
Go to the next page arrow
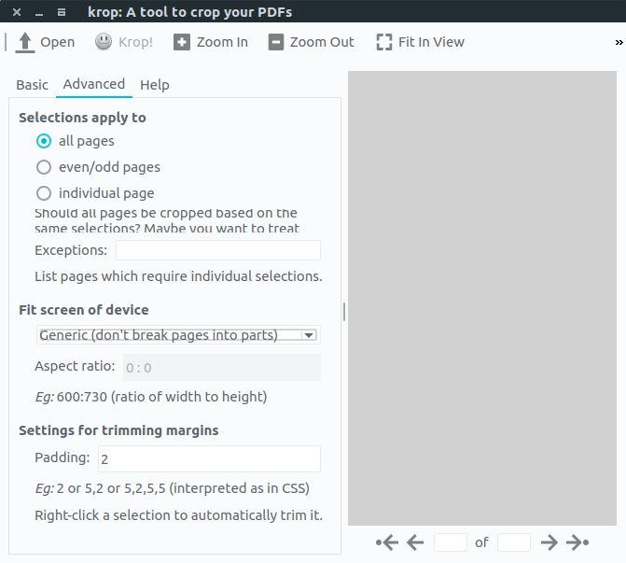[x=549, y=542]
